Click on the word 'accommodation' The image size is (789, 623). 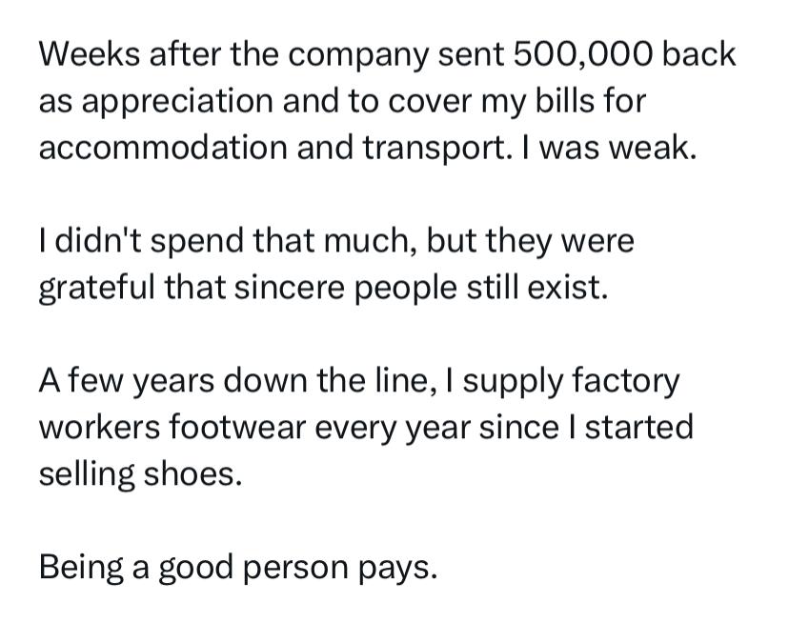coord(163,148)
